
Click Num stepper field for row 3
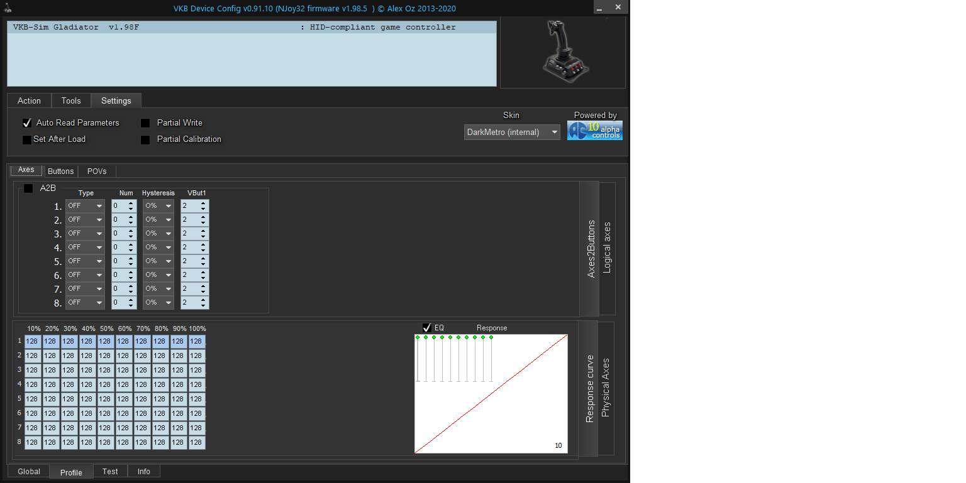pos(124,234)
